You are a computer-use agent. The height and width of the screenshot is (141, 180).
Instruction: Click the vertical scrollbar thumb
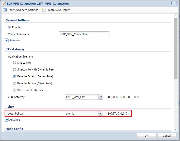point(176,48)
